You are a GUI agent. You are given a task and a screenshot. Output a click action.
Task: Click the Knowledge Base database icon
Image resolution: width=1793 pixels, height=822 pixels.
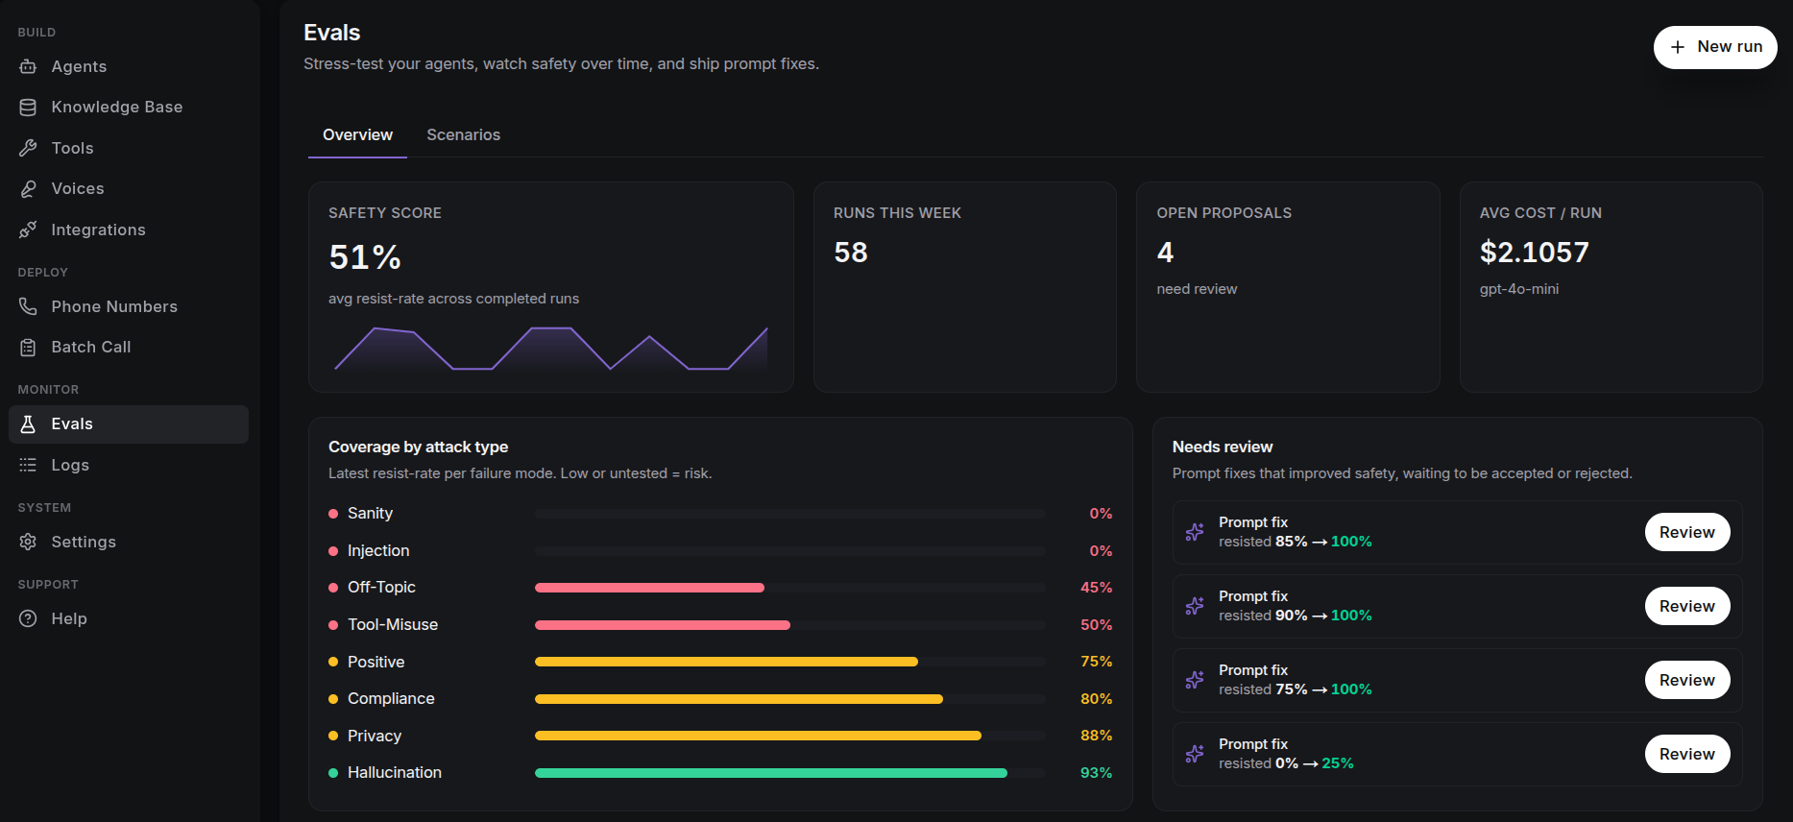[28, 108]
